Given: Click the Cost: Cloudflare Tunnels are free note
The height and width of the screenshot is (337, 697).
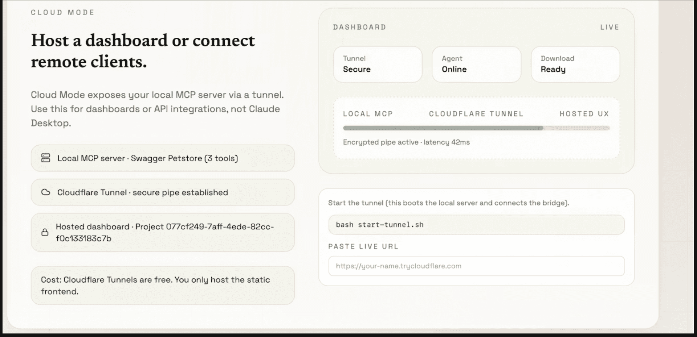Looking at the screenshot, I should (163, 286).
